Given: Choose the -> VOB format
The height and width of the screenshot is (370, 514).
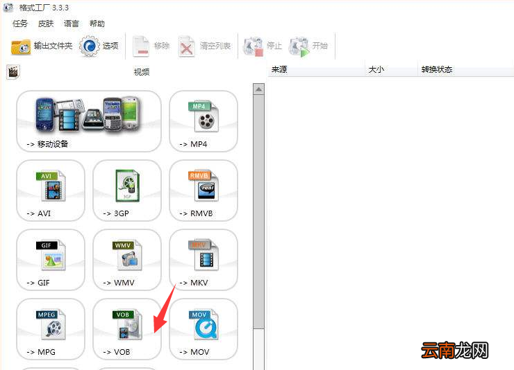Looking at the screenshot, I should coord(127,329).
